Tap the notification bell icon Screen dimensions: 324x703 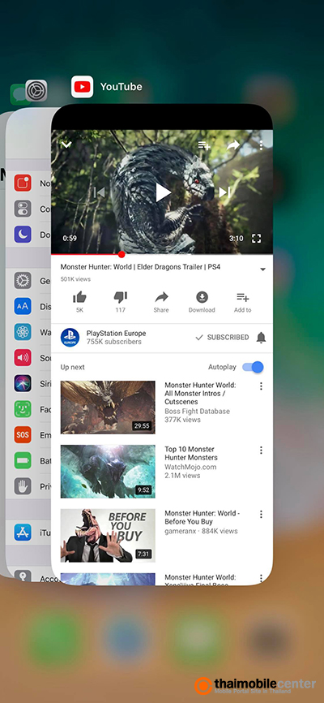(x=261, y=338)
